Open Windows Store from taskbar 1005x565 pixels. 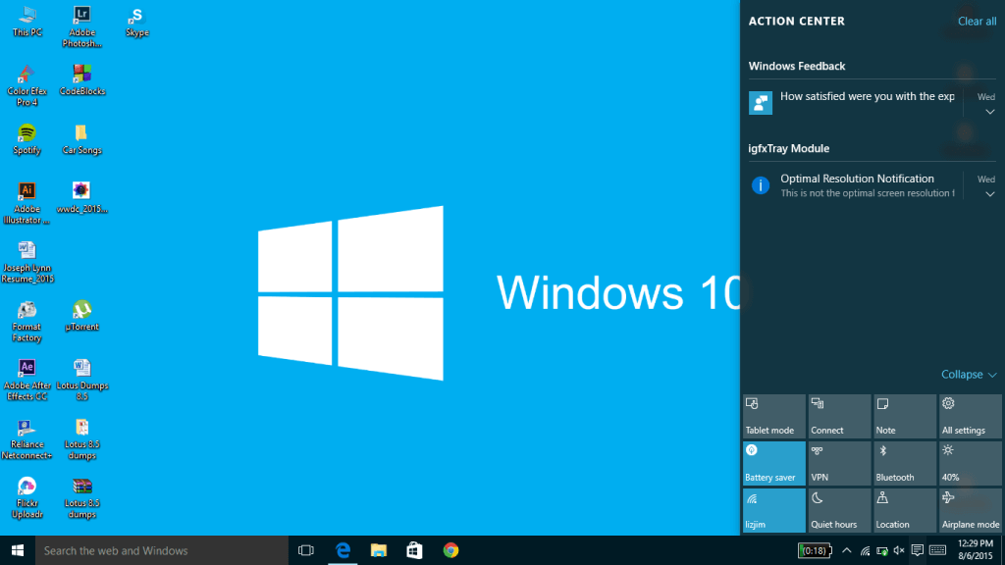[415, 550]
